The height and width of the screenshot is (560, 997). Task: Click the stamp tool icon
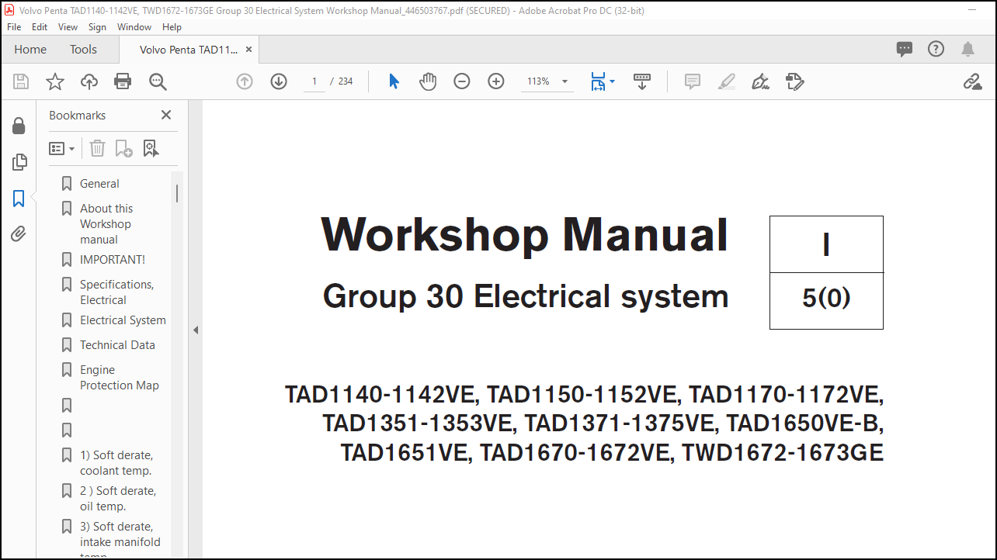tap(794, 81)
